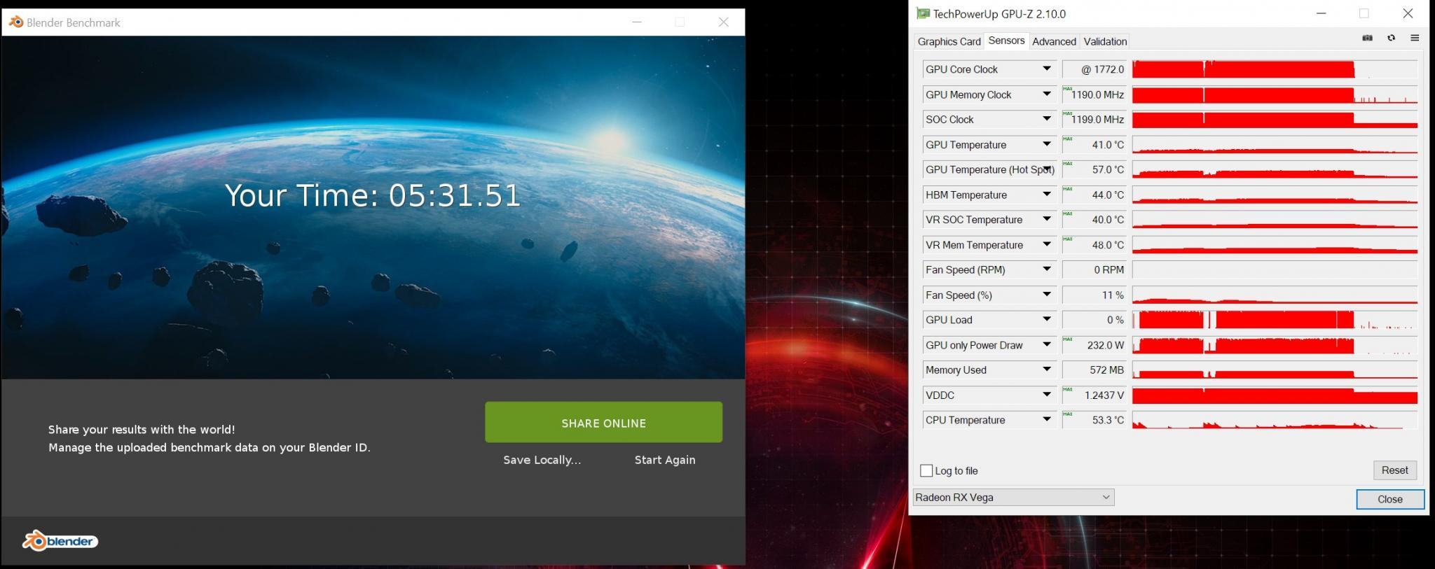1435x569 pixels.
Task: Click the SHARE ONLINE button
Action: coord(603,422)
